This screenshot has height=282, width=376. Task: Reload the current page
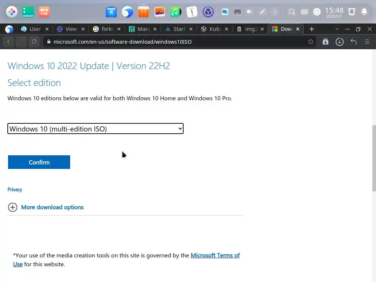click(x=34, y=41)
